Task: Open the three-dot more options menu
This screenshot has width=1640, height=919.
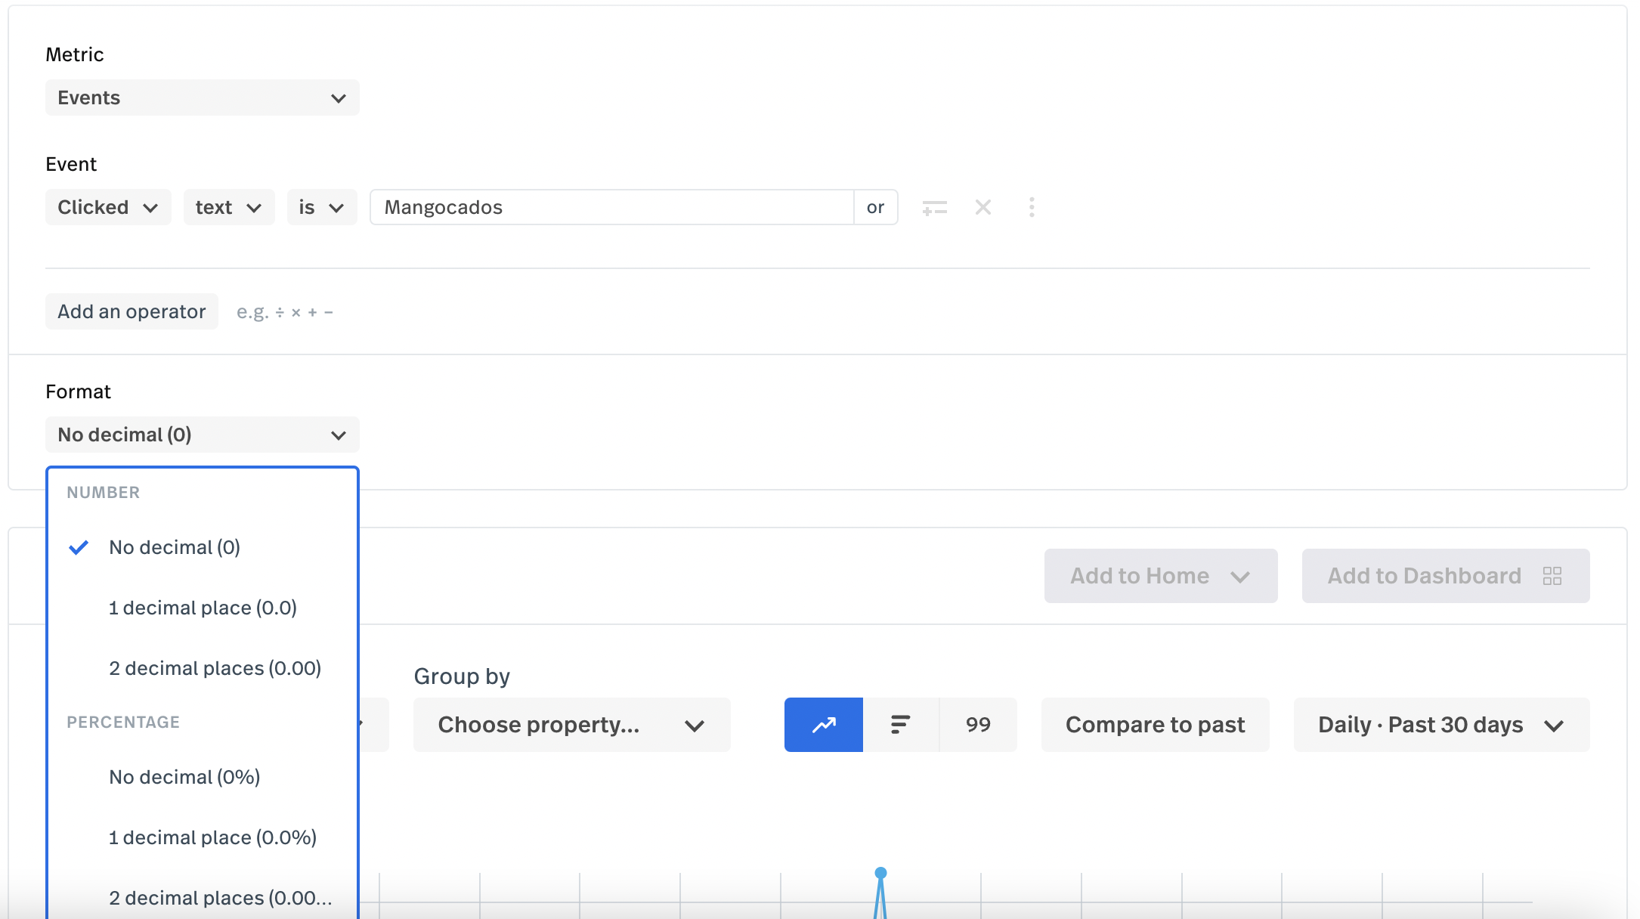Action: (x=1032, y=207)
